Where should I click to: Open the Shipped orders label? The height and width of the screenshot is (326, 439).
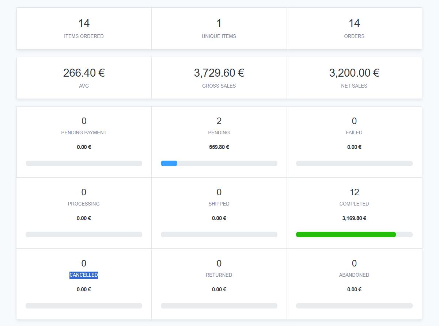click(x=219, y=204)
